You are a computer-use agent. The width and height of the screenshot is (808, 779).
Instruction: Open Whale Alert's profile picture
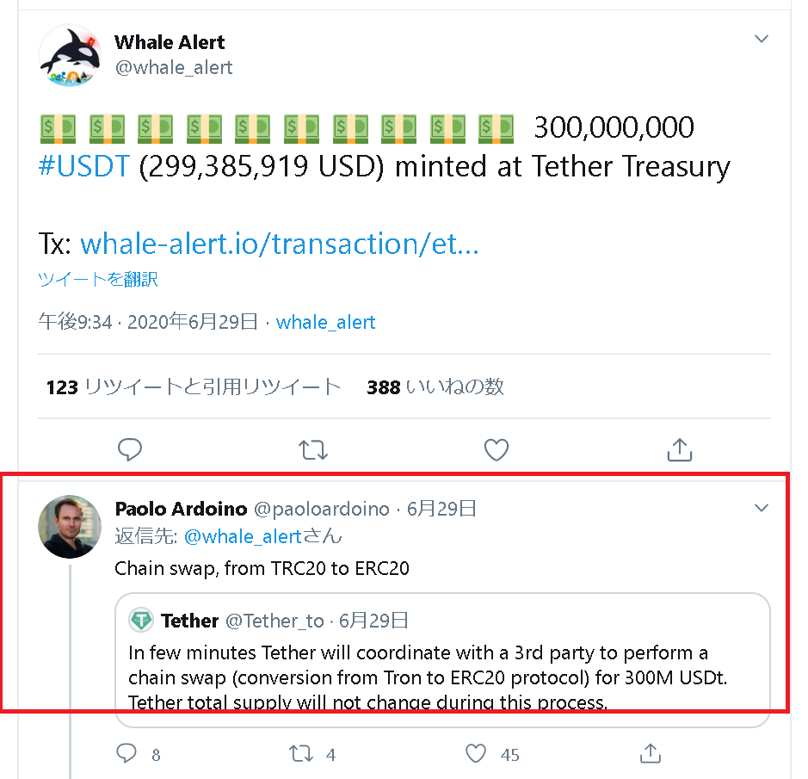(70, 56)
